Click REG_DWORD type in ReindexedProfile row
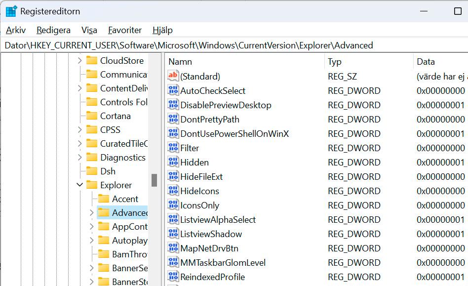The height and width of the screenshot is (286, 468). click(x=354, y=277)
